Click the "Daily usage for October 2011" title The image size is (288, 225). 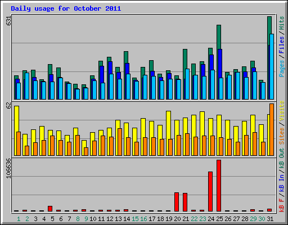point(66,8)
